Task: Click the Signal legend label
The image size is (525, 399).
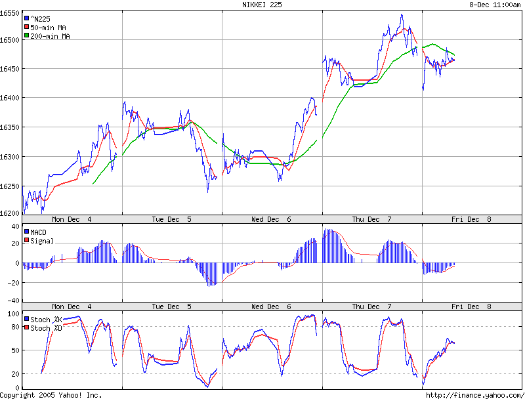Action: point(42,241)
